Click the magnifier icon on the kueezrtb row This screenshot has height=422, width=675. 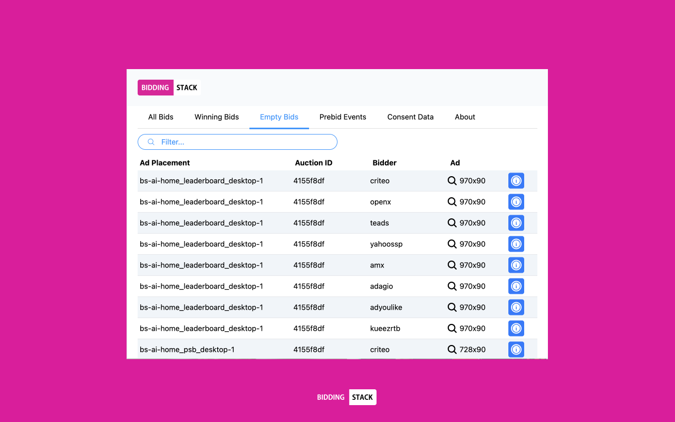452,328
